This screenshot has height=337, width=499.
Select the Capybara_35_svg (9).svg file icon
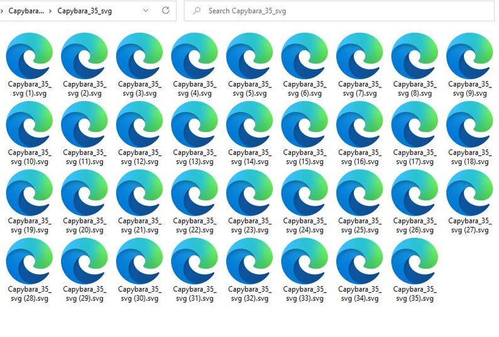[x=469, y=56]
